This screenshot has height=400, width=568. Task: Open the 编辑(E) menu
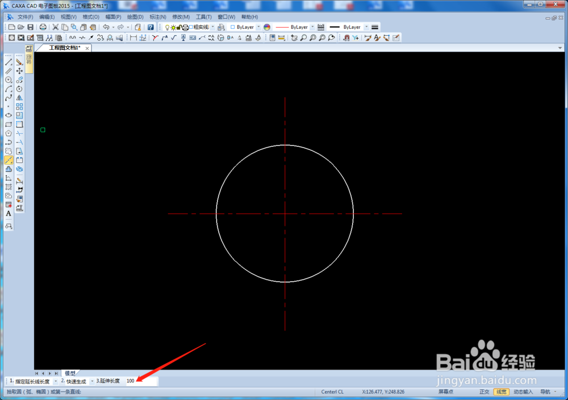pos(47,17)
